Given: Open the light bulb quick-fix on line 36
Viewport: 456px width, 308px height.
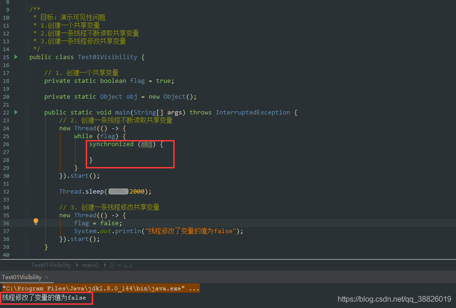Looking at the screenshot, I should pyautogui.click(x=36, y=221).
